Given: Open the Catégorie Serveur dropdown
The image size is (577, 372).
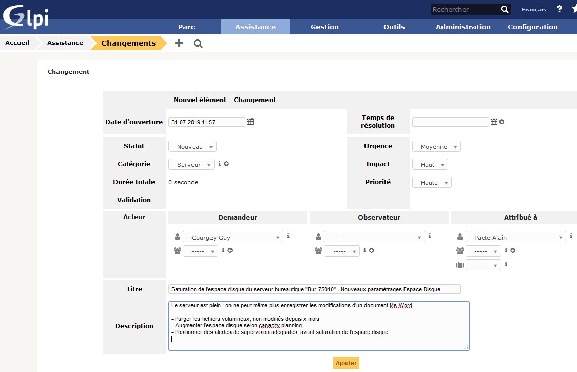Looking at the screenshot, I should tap(191, 165).
